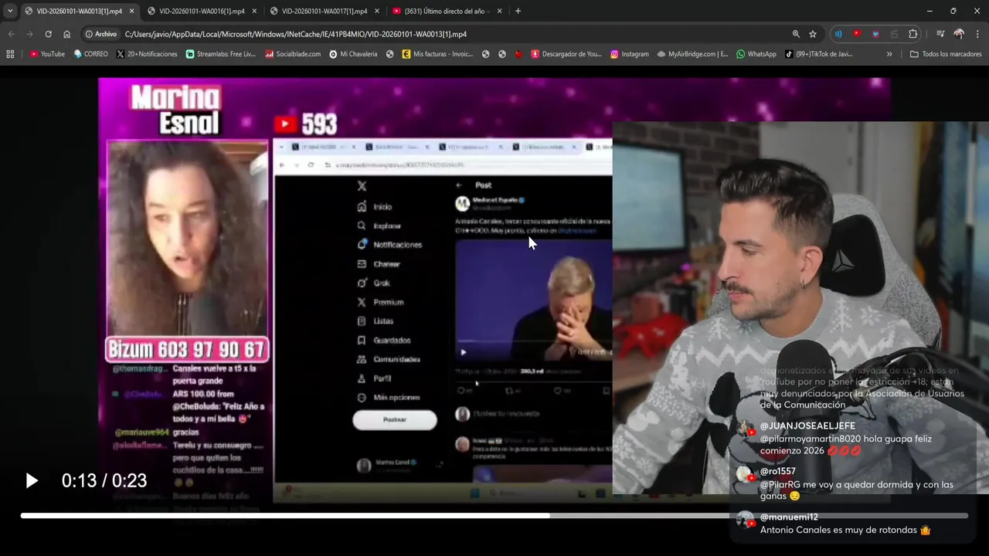Bookmark this page with the star
Viewport: 989px width, 556px height.
(x=813, y=34)
